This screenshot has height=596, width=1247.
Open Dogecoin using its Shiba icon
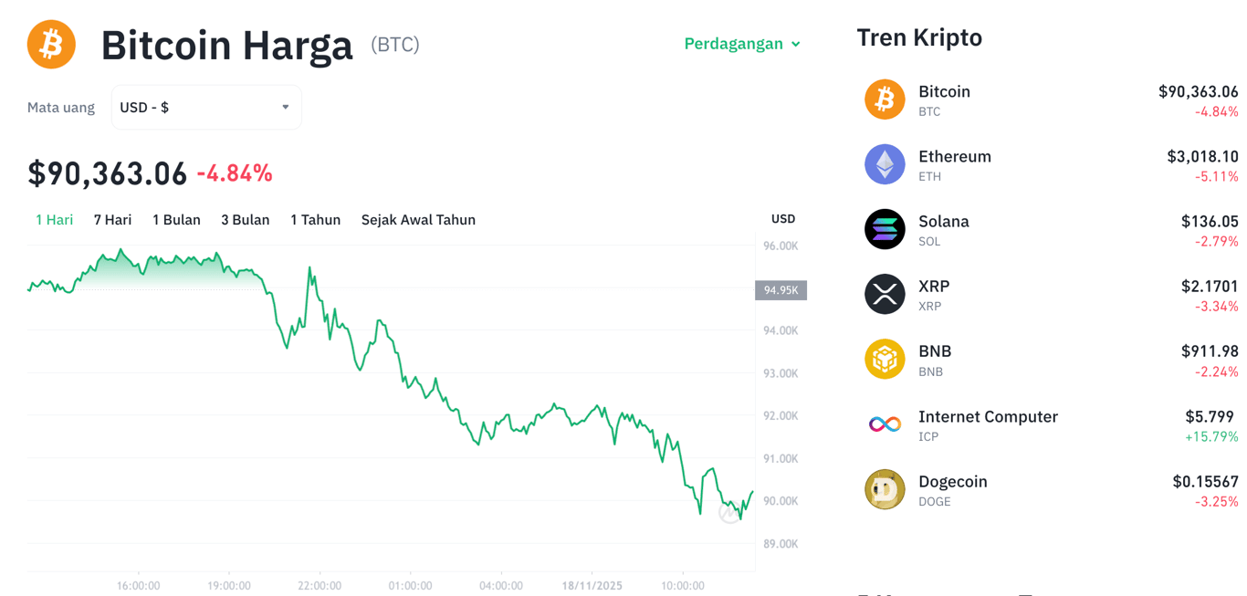click(x=885, y=489)
